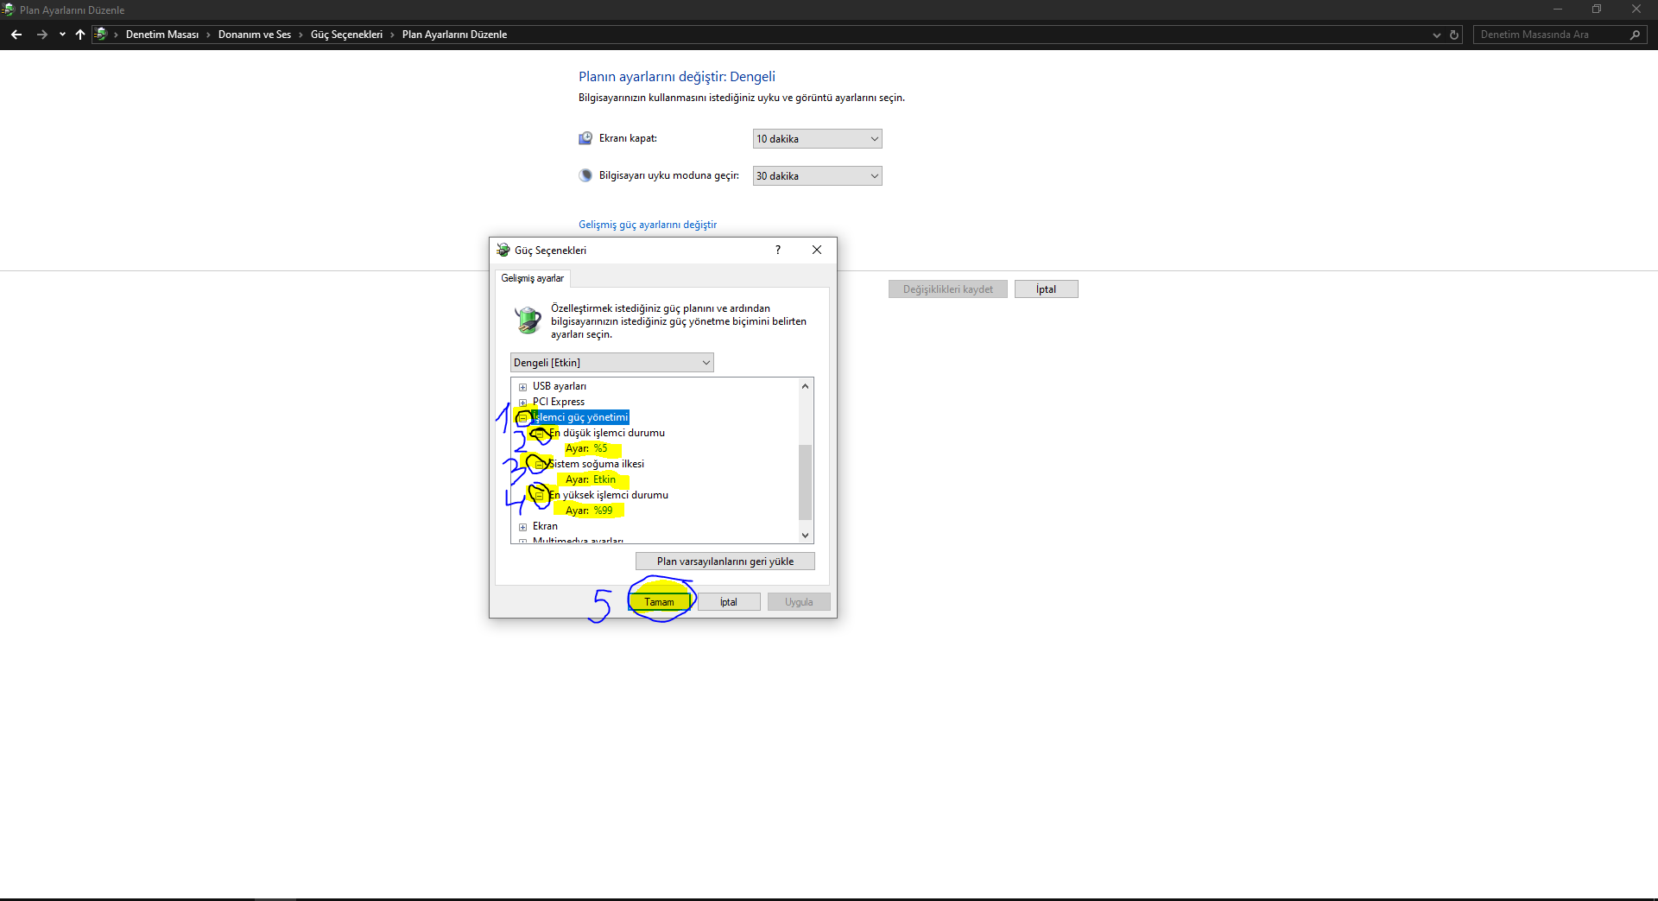The height and width of the screenshot is (901, 1658).
Task: Click the Ayar: Etkin value
Action: [591, 479]
